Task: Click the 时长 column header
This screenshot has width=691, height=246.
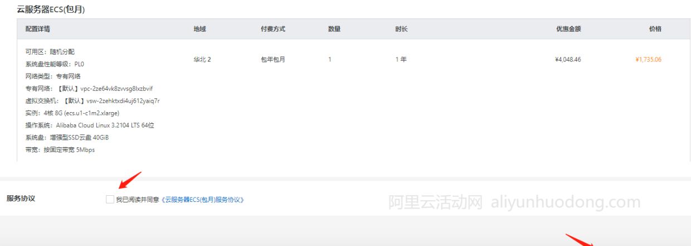Action: pyautogui.click(x=401, y=29)
